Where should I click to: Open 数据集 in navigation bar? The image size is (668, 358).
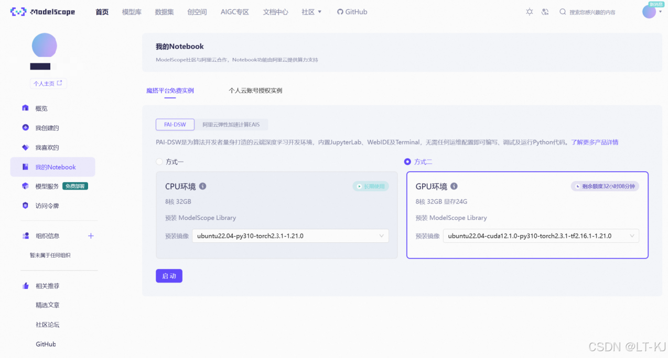pyautogui.click(x=164, y=12)
